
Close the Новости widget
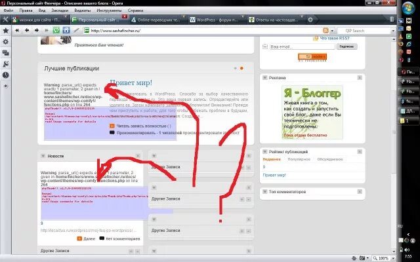(x=138, y=156)
